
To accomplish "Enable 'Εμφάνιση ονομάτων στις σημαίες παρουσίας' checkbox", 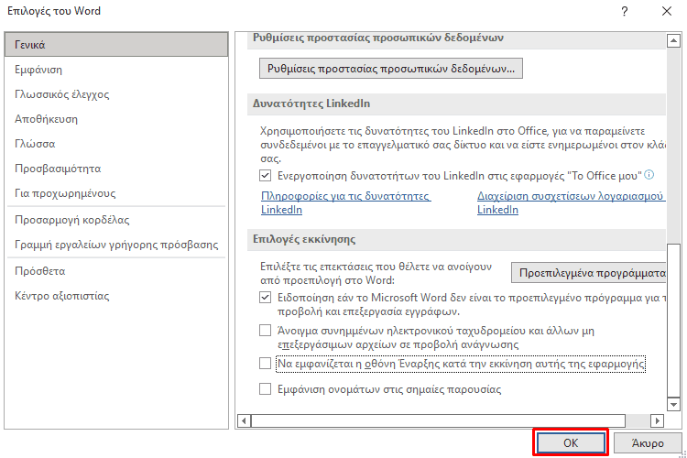I will (x=266, y=389).
